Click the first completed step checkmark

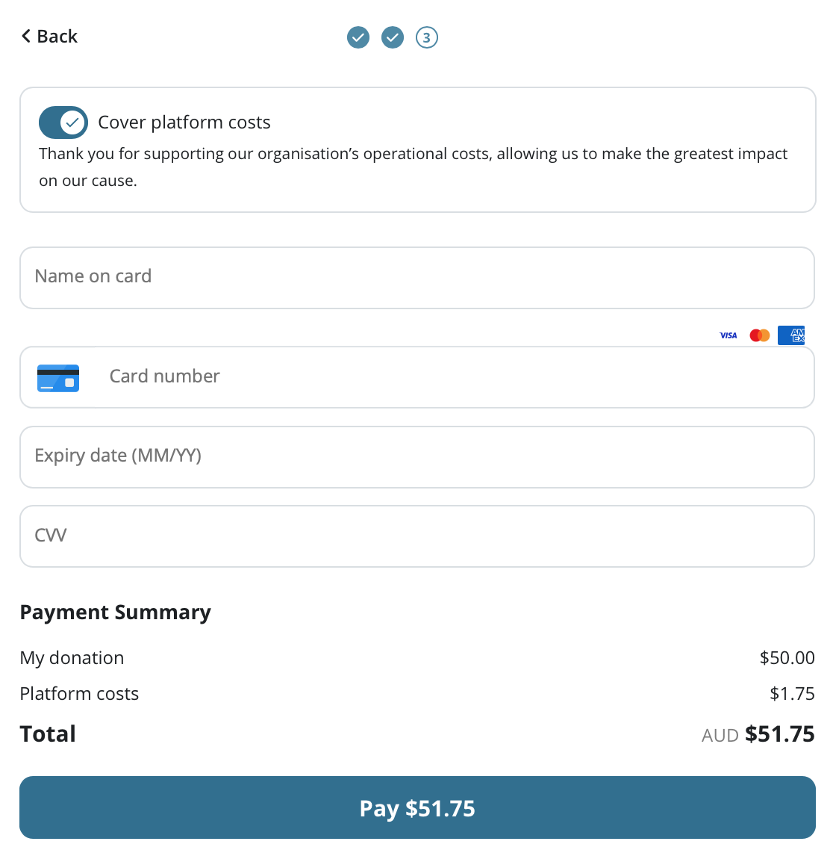click(358, 37)
